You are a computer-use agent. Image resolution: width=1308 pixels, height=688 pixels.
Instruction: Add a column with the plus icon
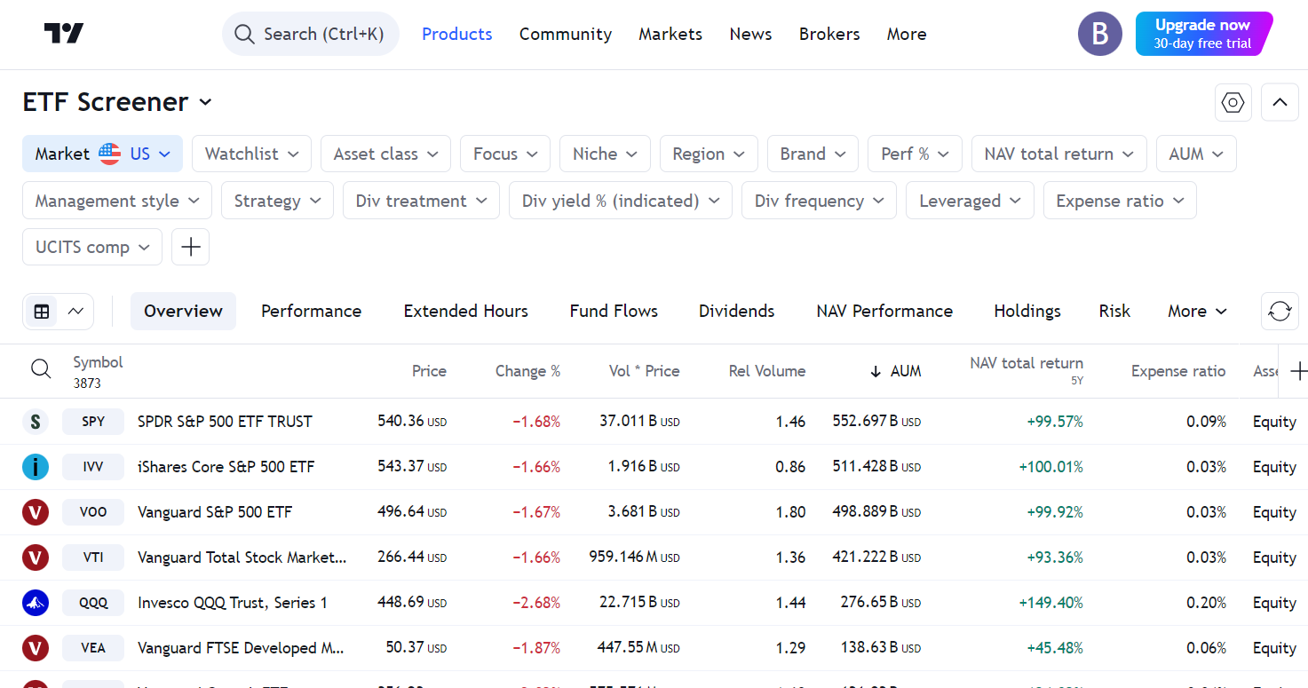pyautogui.click(x=1297, y=371)
